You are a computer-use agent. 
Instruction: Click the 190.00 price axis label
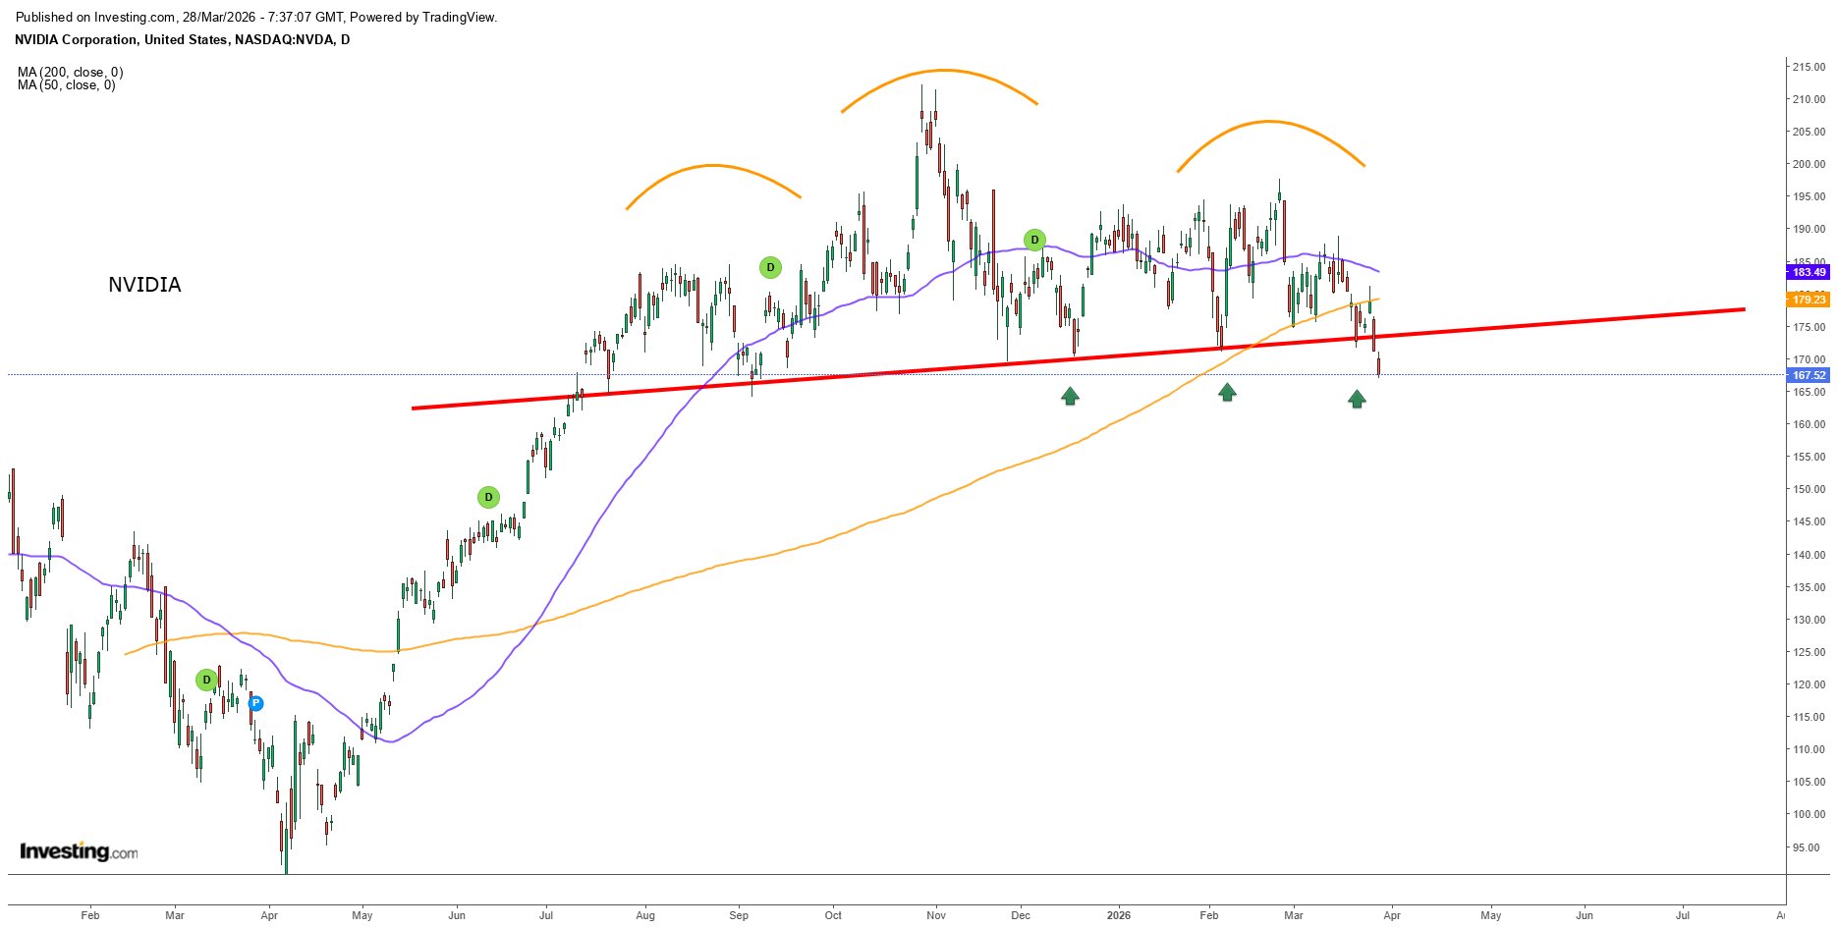pos(1809,229)
